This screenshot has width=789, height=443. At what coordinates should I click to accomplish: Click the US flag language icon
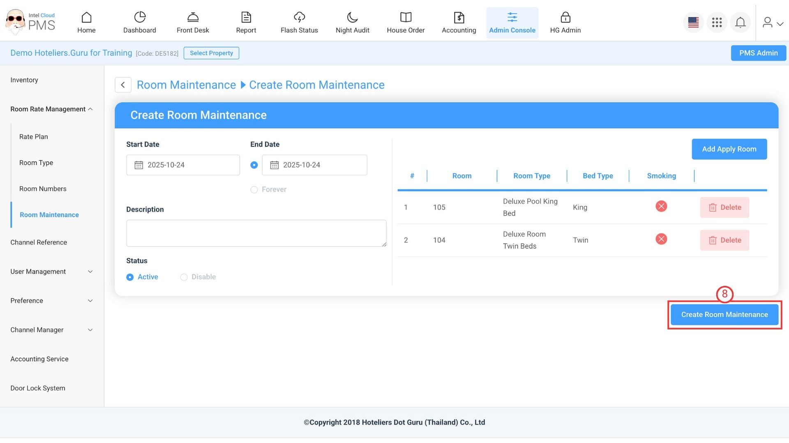coord(693,23)
